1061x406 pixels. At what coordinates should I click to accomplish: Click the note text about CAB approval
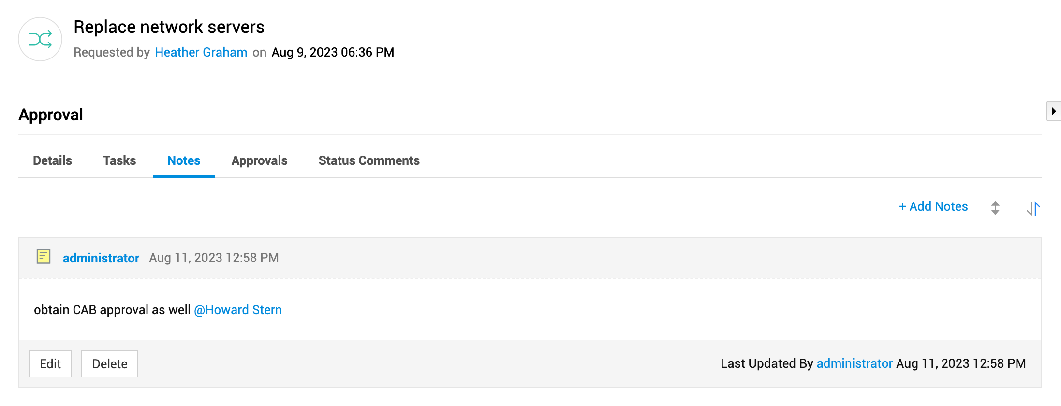pyautogui.click(x=112, y=310)
